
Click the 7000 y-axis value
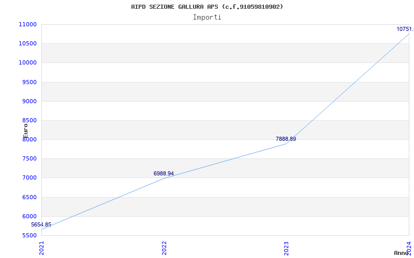click(x=29, y=178)
